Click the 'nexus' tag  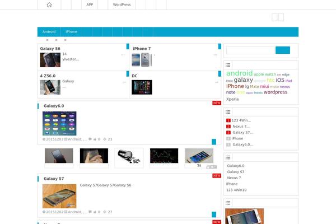coord(285,87)
